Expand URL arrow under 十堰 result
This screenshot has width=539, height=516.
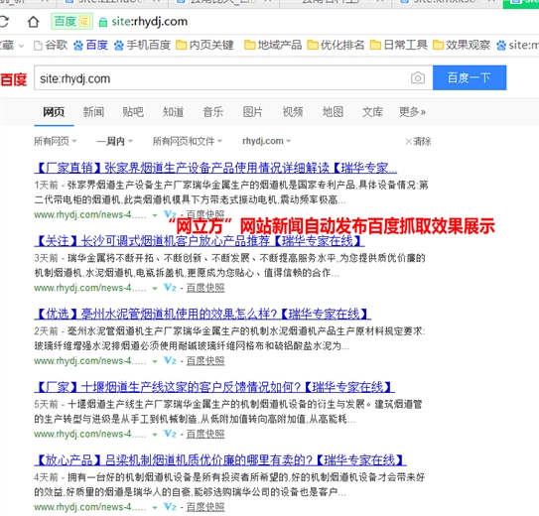(155, 435)
